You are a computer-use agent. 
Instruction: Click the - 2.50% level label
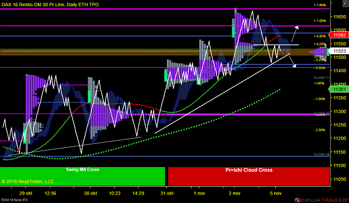click(x=319, y=130)
